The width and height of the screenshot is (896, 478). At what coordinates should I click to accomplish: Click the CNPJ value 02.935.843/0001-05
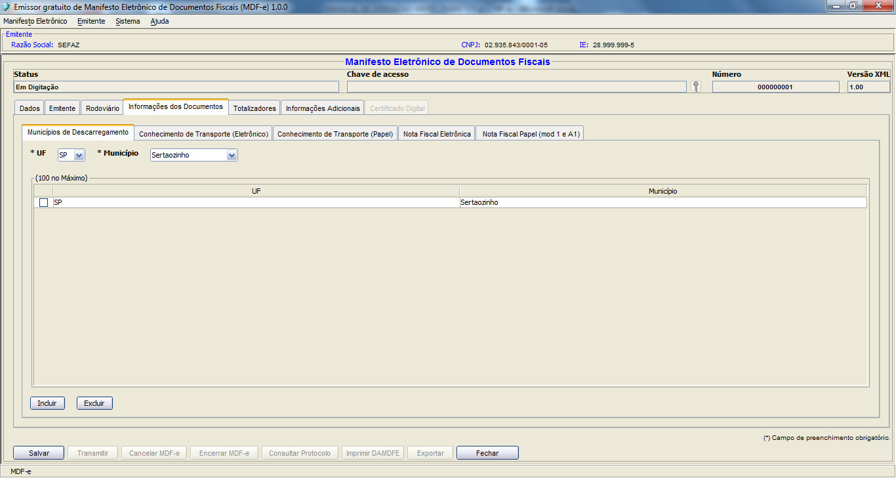[x=516, y=45]
